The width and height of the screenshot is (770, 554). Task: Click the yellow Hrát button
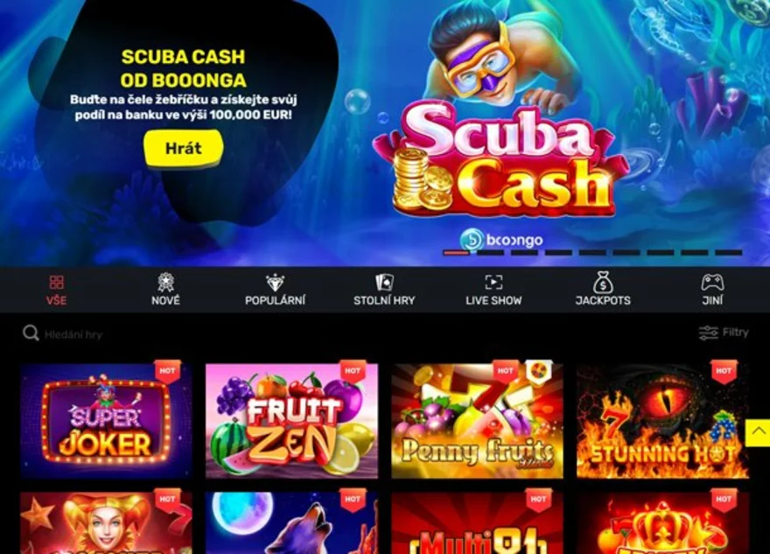pos(183,148)
